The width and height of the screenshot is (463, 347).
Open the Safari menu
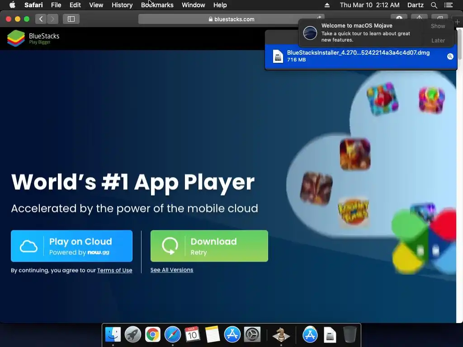click(33, 5)
